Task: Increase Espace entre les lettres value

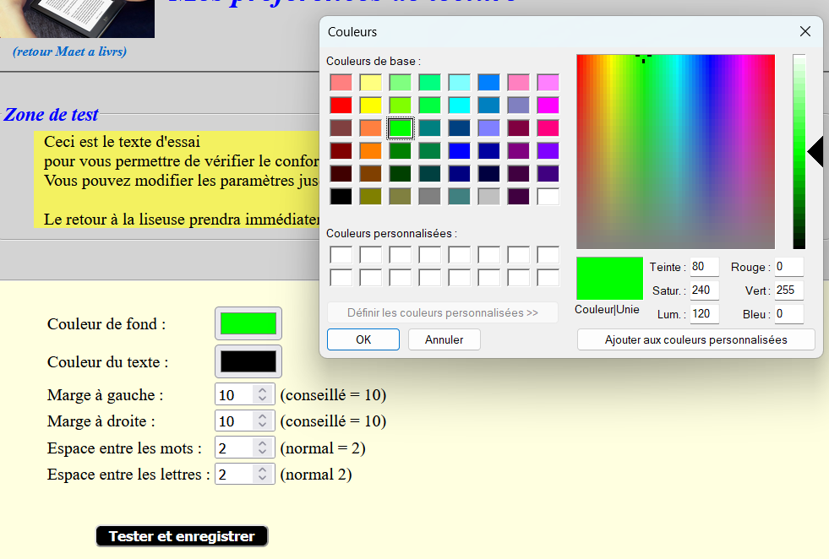Action: pyautogui.click(x=262, y=469)
